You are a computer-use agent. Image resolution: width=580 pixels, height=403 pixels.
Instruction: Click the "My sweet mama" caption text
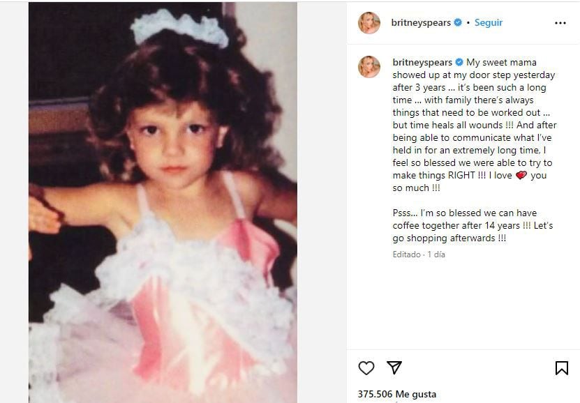point(501,63)
